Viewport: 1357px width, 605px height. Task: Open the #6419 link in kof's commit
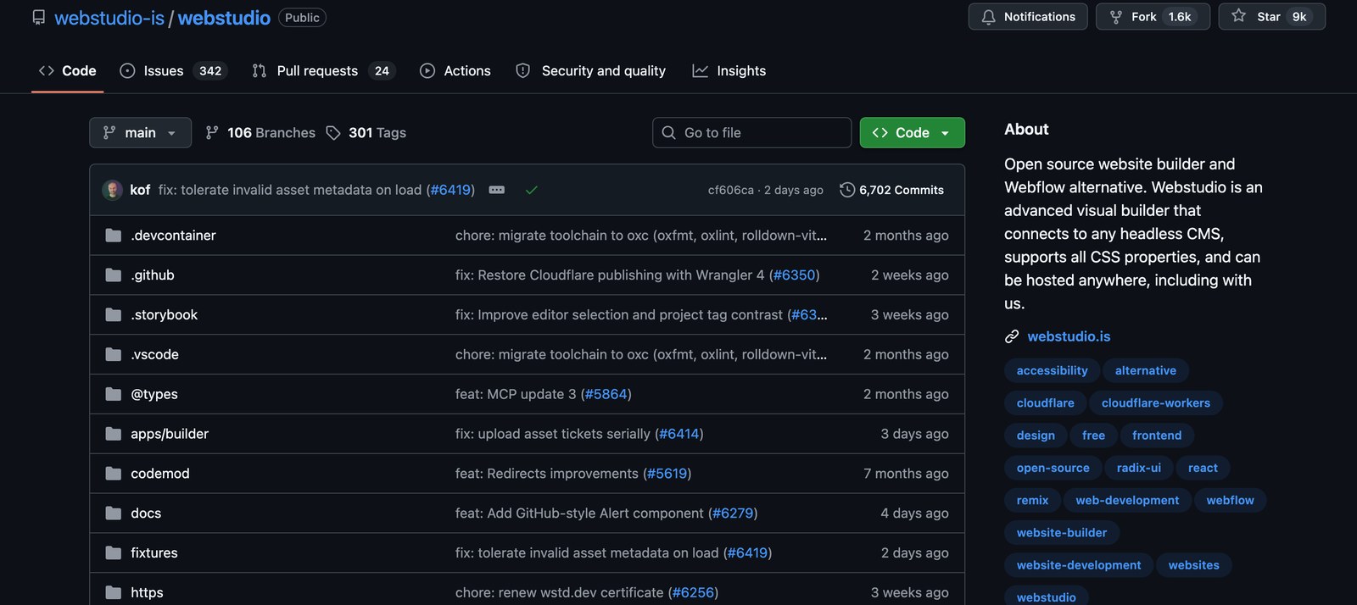tap(450, 190)
